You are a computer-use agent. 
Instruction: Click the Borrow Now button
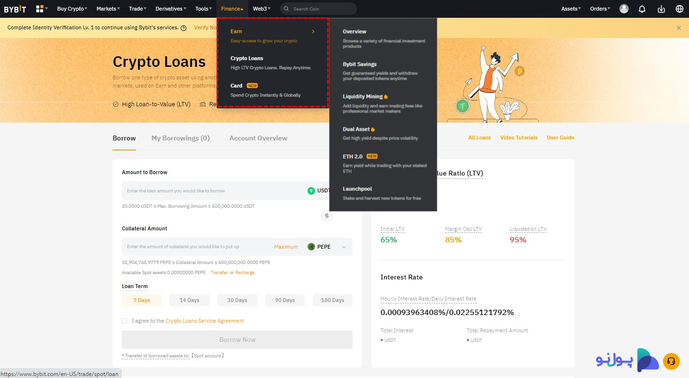pyautogui.click(x=237, y=340)
